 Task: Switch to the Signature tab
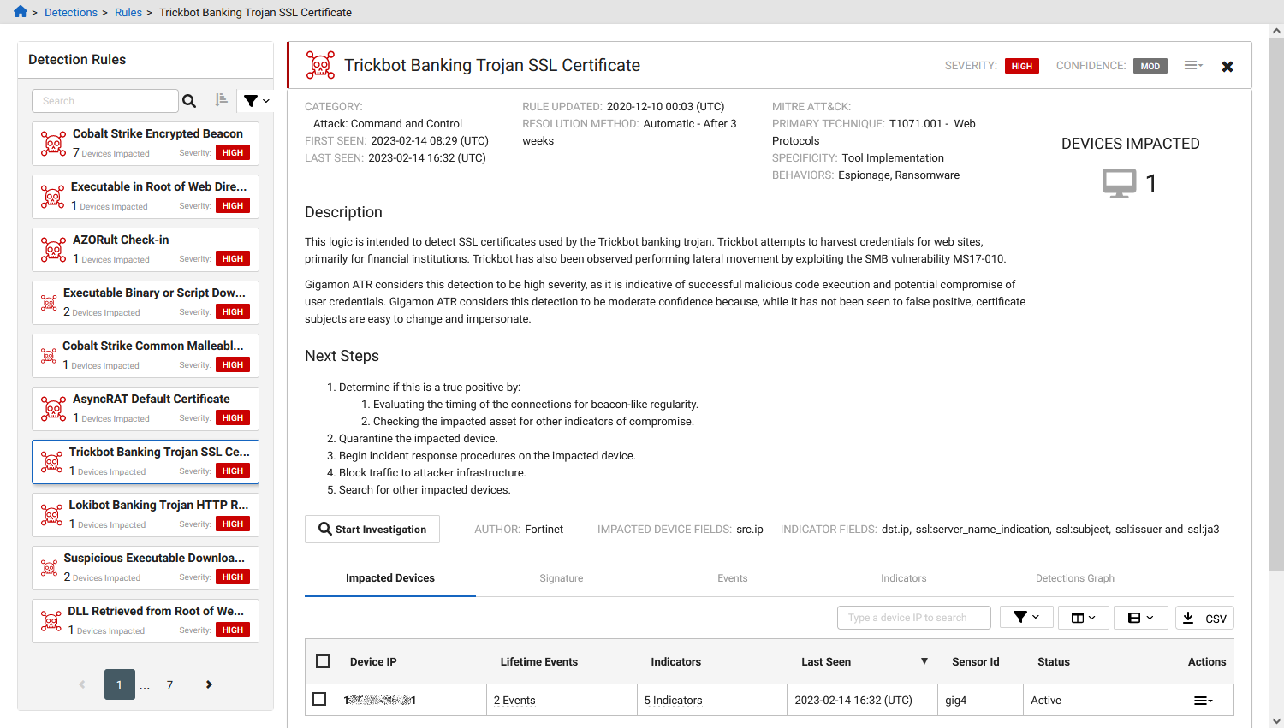[561, 577]
